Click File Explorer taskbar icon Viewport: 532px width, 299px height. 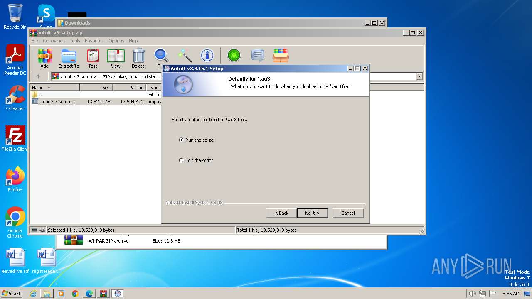pos(47,294)
